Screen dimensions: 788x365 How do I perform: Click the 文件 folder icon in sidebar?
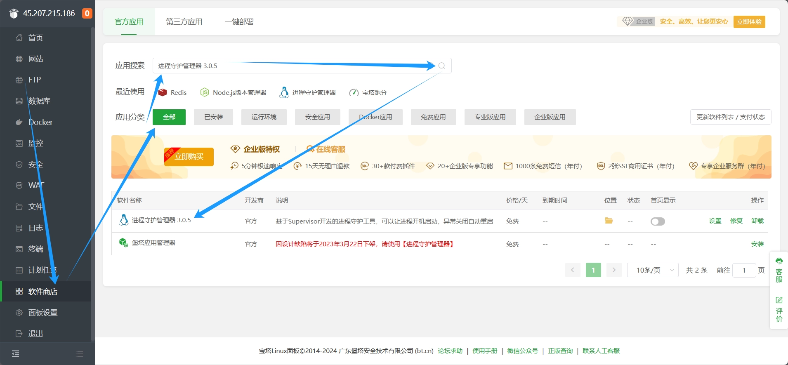click(19, 207)
